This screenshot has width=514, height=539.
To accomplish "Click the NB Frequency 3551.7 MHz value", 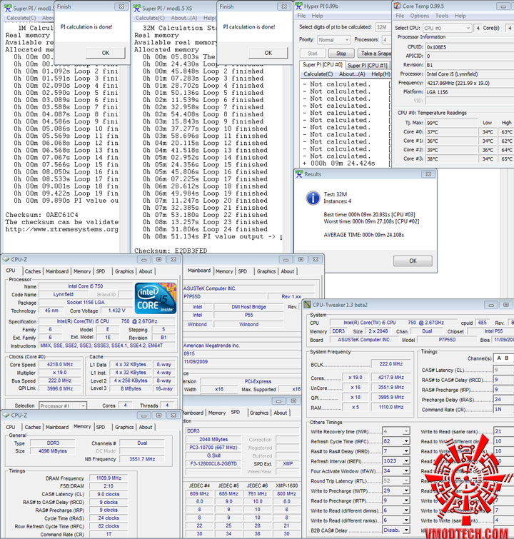I will (x=142, y=459).
